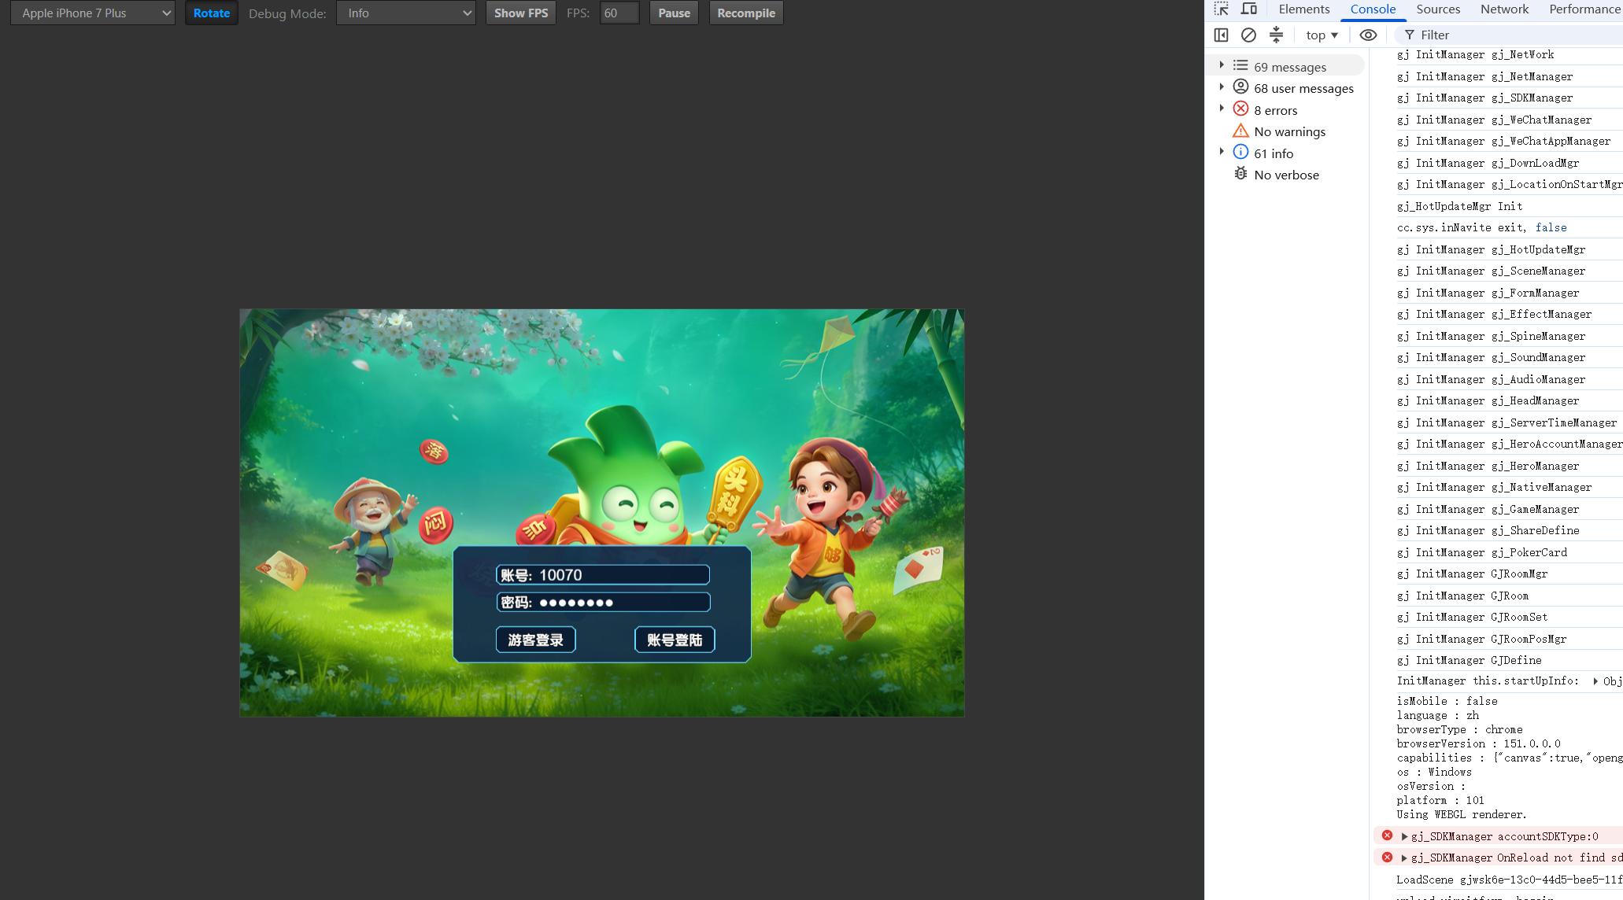
Task: Click the messages list icon in sidebar
Action: [x=1240, y=66]
